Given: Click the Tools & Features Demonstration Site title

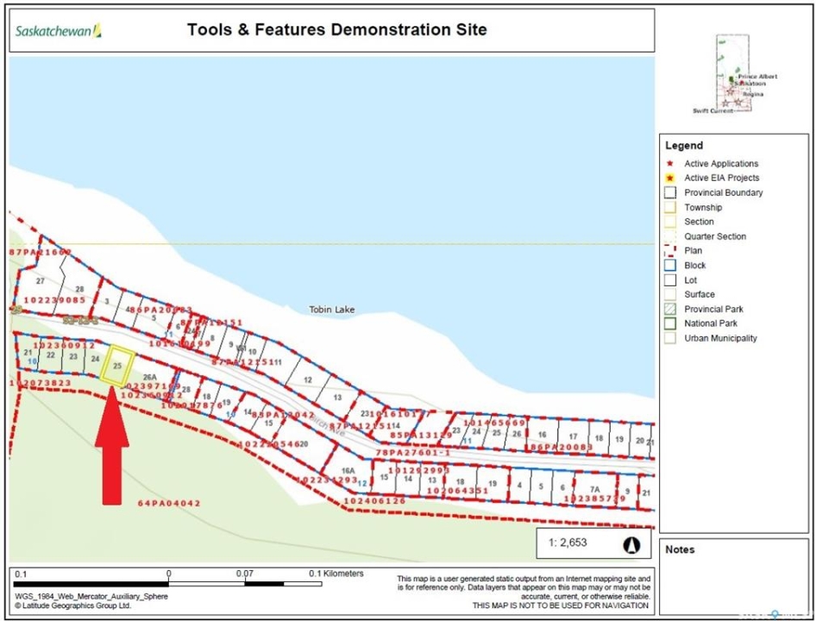Looking at the screenshot, I should [336, 29].
